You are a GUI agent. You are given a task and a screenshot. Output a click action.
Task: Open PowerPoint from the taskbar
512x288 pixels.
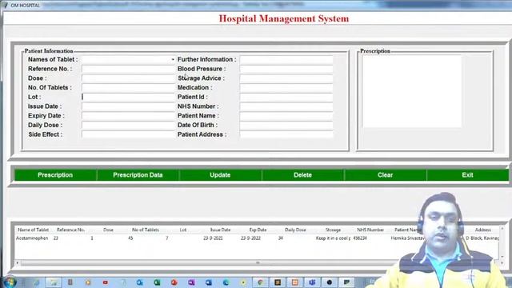pos(174,282)
